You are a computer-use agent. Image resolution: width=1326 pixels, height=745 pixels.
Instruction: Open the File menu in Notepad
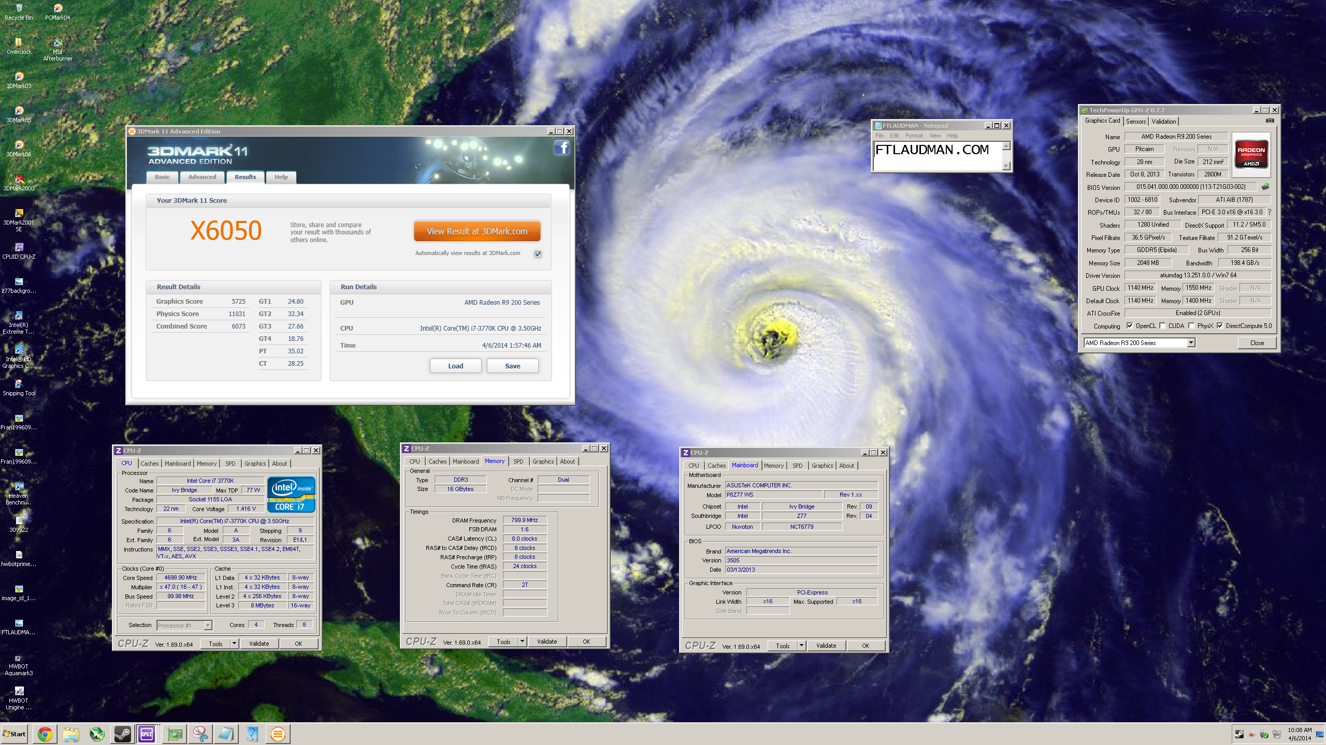(x=880, y=136)
